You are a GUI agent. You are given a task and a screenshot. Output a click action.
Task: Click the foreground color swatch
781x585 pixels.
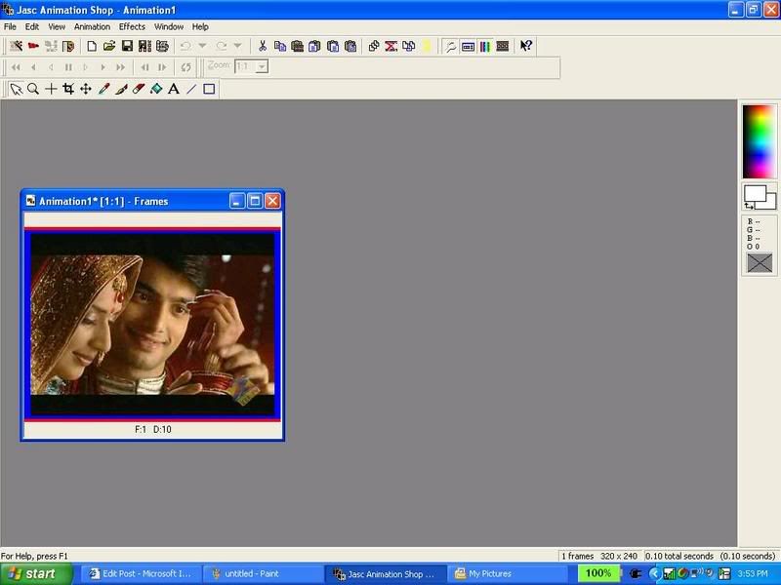[x=755, y=193]
